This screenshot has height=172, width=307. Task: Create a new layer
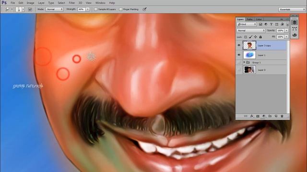(x=276, y=116)
